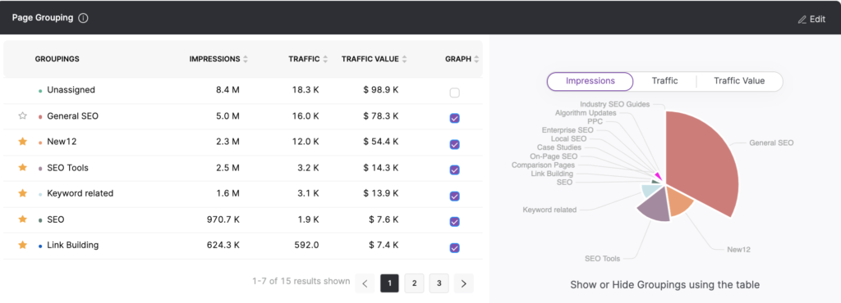The width and height of the screenshot is (841, 303).
Task: Click the $ 98.9 K traffic value
Action: click(x=381, y=90)
